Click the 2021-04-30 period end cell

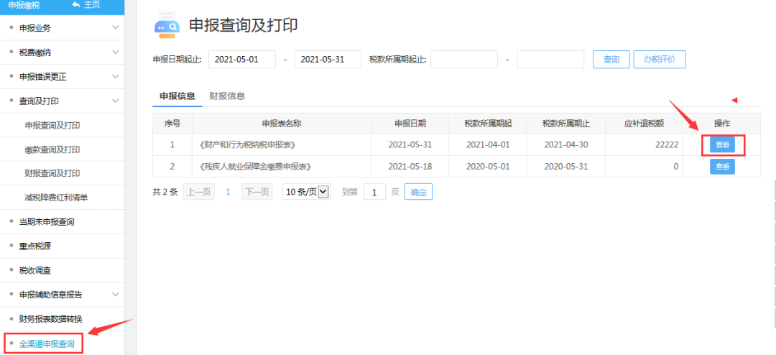pyautogui.click(x=566, y=145)
